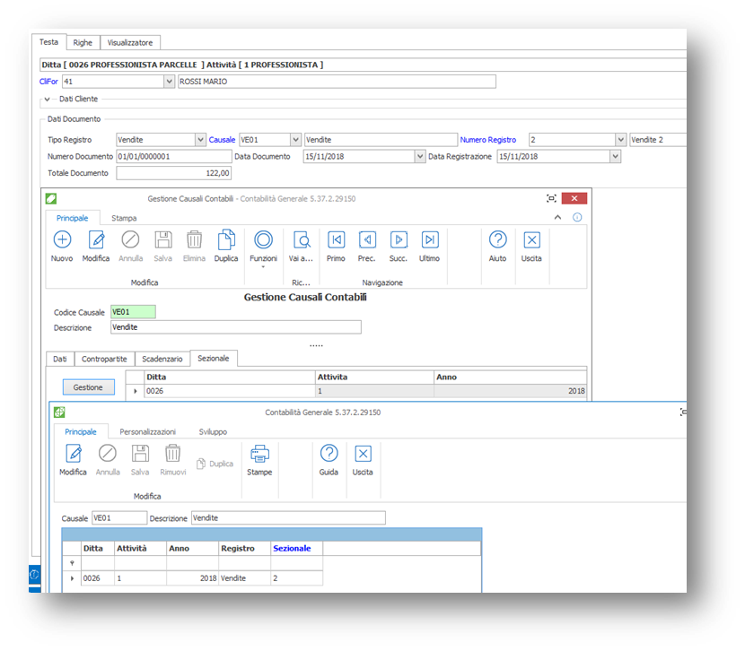Viewport: 745px width, 651px height.
Task: Click the filter row icon in lower grid
Action: click(x=72, y=563)
